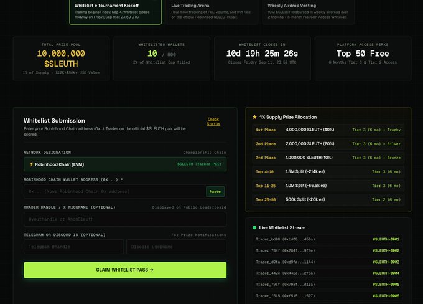Click the Total Prize Pool stat card
423x304 pixels.
pos(61,59)
